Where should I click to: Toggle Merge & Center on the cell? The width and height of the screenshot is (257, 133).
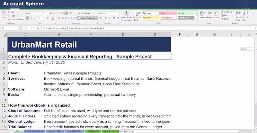coord(86,18)
